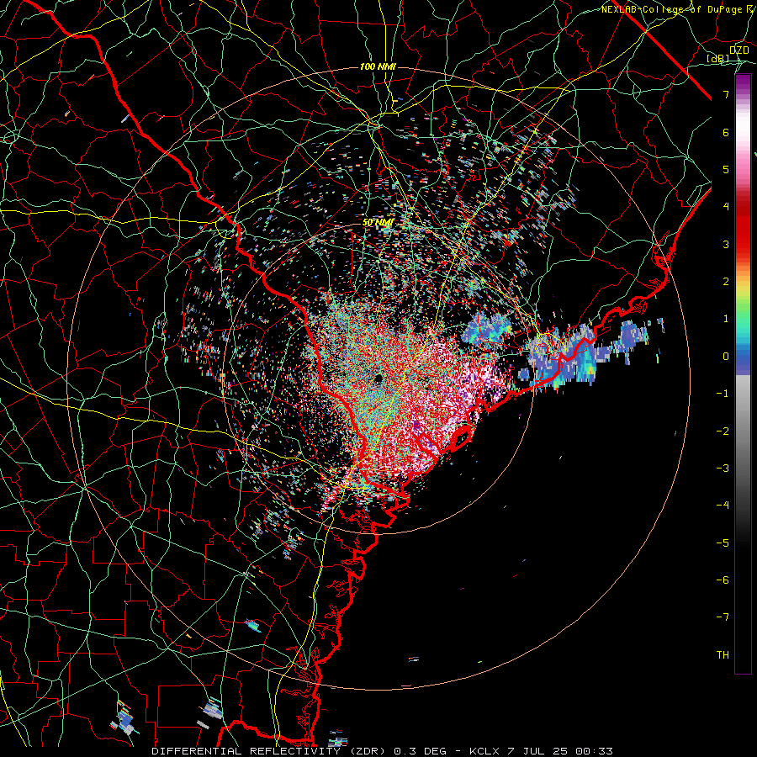This screenshot has height=757, width=757.
Task: Click the 6 value on the color scale
Action: point(726,132)
